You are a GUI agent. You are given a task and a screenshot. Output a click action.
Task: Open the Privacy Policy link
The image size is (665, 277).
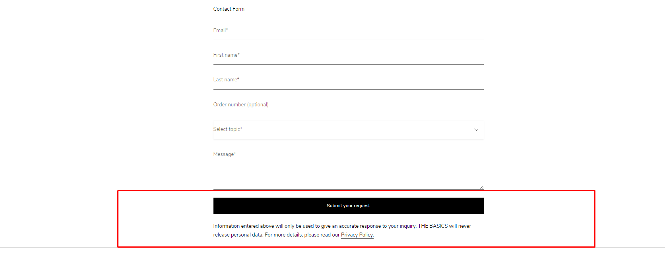(x=357, y=235)
